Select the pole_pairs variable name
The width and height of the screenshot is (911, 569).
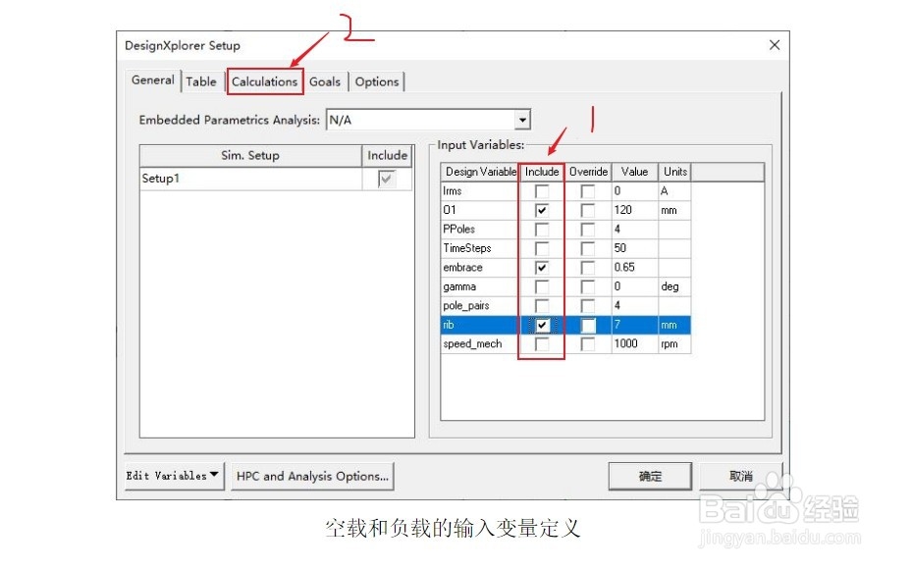466,306
